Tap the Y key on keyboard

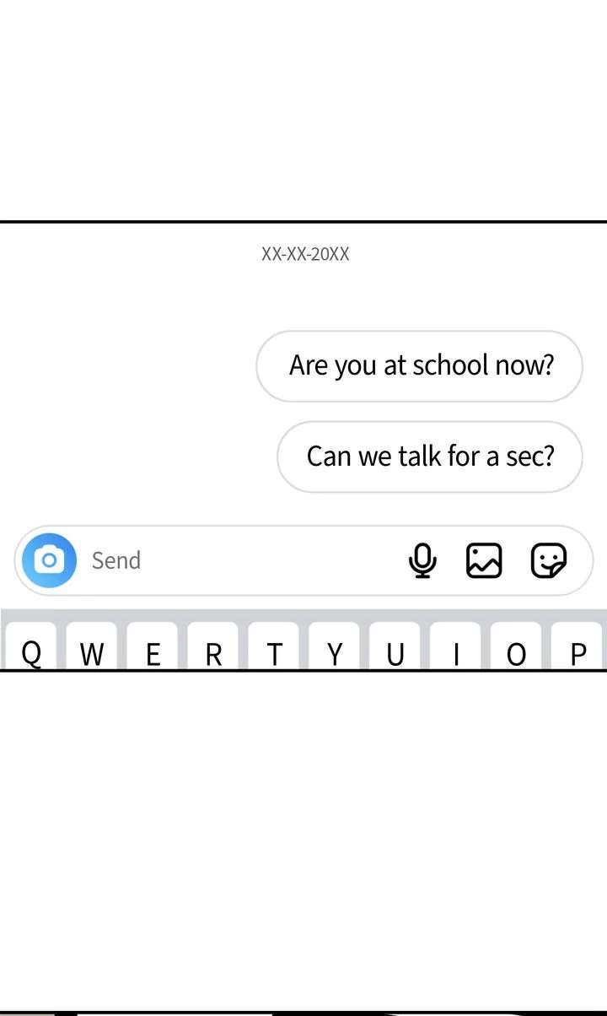point(335,646)
